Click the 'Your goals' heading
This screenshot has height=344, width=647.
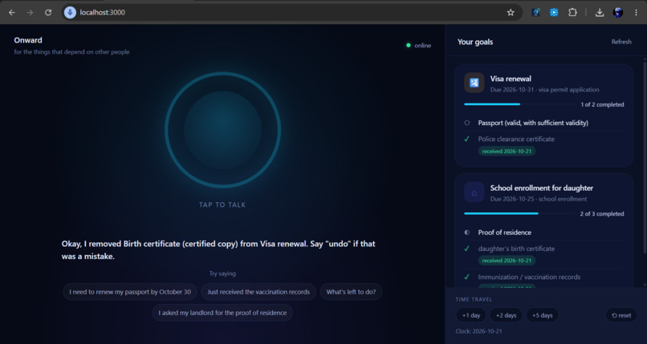[475, 42]
